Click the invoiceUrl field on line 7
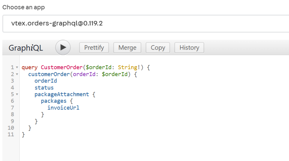 click(x=63, y=108)
